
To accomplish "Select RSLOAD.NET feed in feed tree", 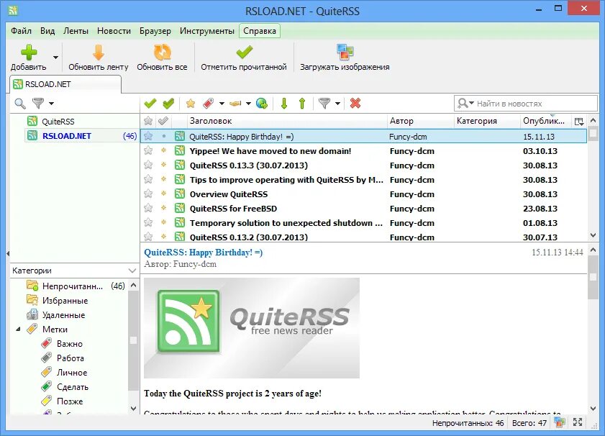I will coord(82,136).
